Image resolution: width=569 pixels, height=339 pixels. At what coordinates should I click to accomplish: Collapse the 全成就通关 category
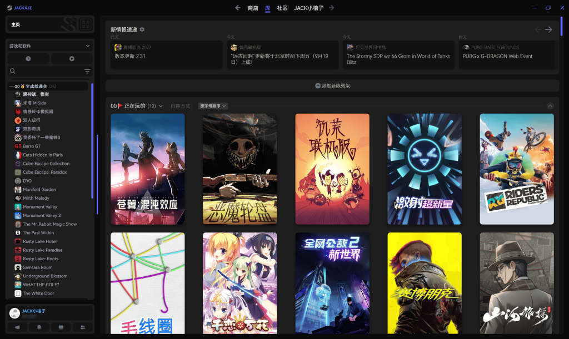(x=11, y=87)
